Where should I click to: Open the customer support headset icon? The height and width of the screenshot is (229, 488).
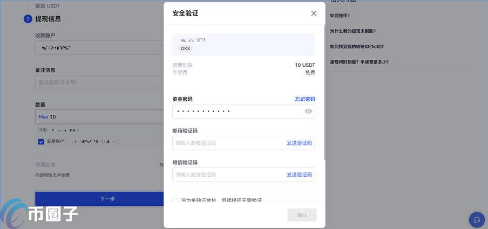coord(477,220)
